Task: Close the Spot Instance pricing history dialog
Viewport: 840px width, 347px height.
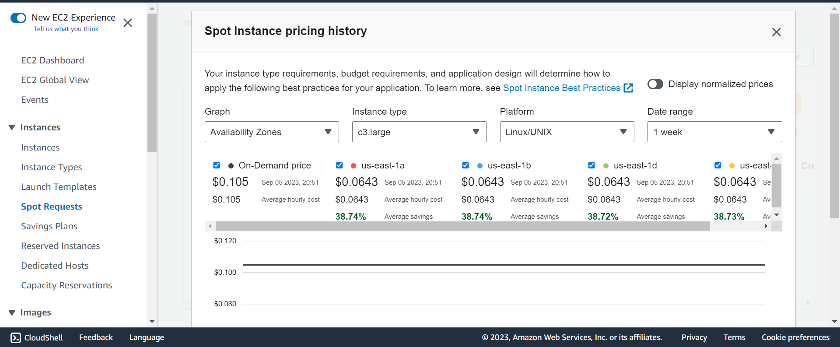Action: pyautogui.click(x=776, y=32)
